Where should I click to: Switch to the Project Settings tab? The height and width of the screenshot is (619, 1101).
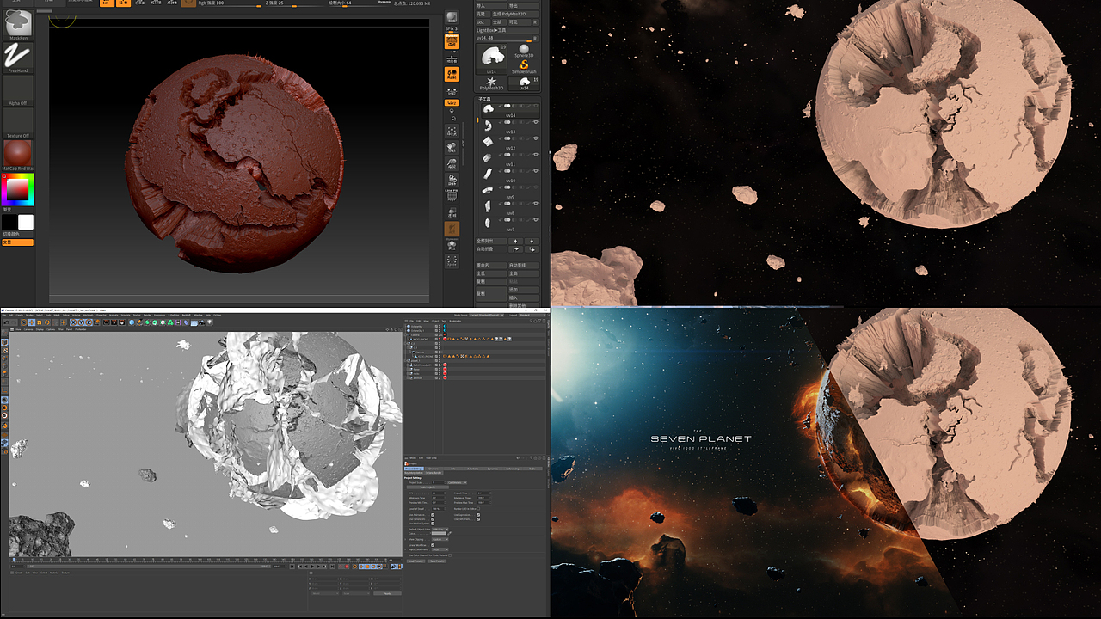point(414,469)
